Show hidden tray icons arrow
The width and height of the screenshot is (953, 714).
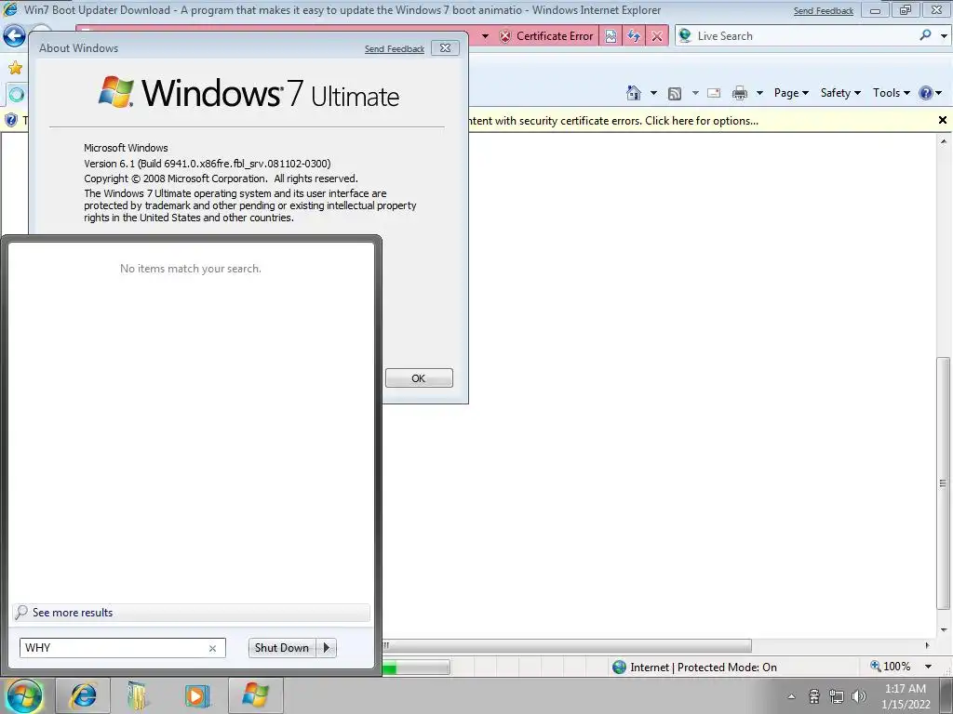[x=791, y=696]
